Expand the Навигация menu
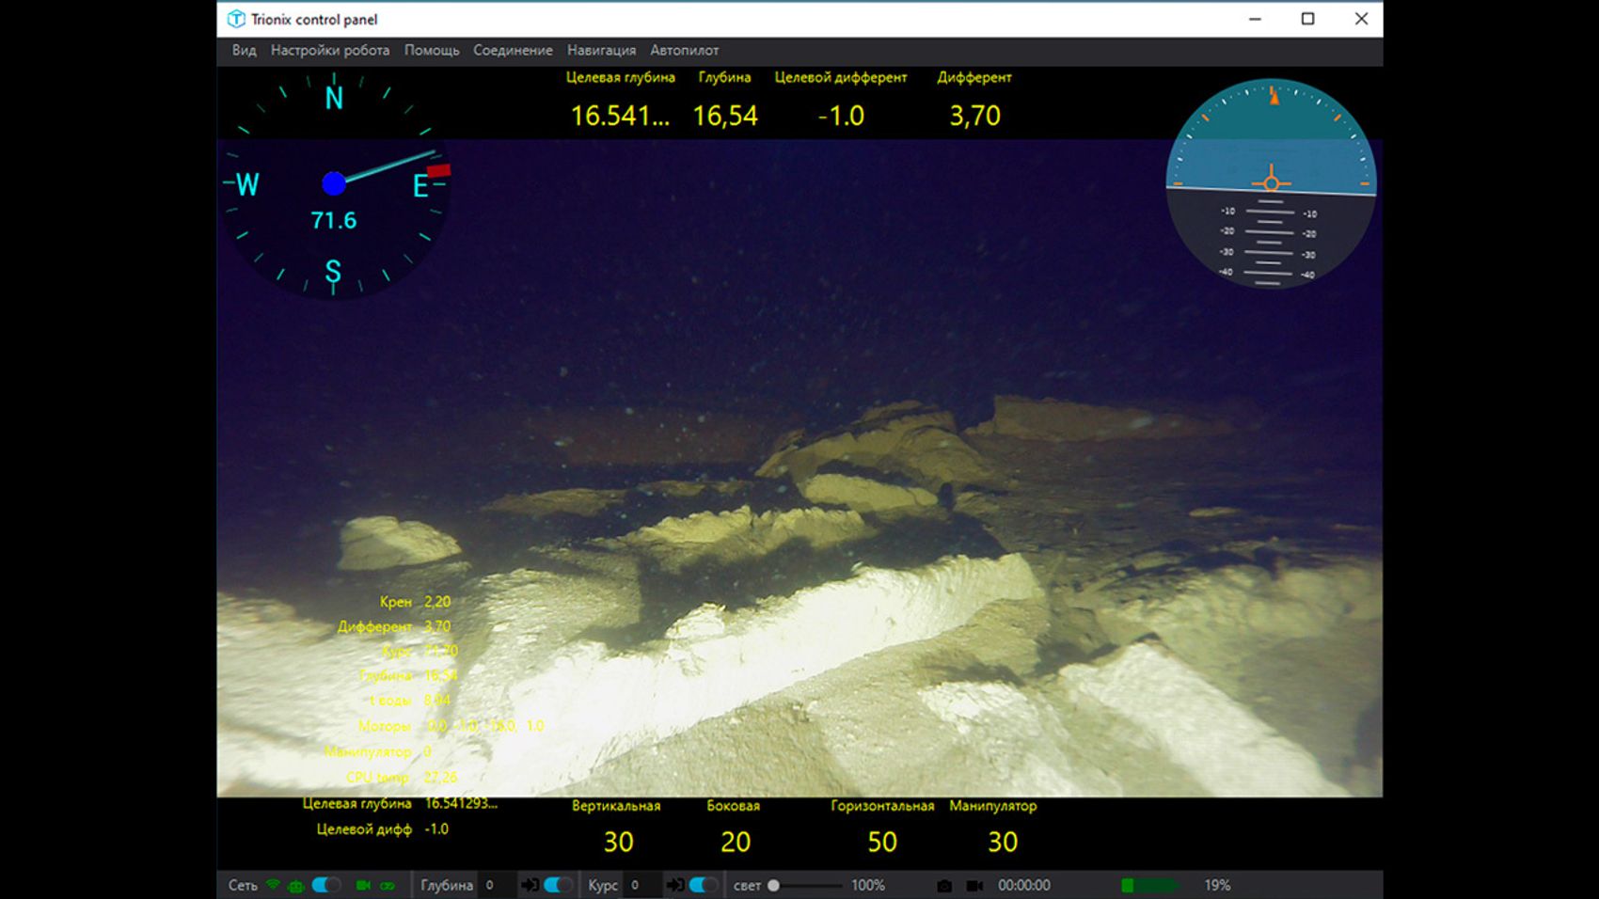The image size is (1599, 899). click(x=601, y=51)
